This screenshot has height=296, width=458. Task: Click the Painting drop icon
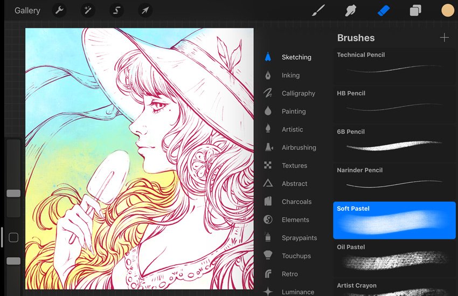click(268, 111)
